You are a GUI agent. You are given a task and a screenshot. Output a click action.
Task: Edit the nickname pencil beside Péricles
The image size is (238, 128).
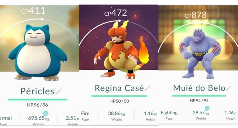coord(59,91)
